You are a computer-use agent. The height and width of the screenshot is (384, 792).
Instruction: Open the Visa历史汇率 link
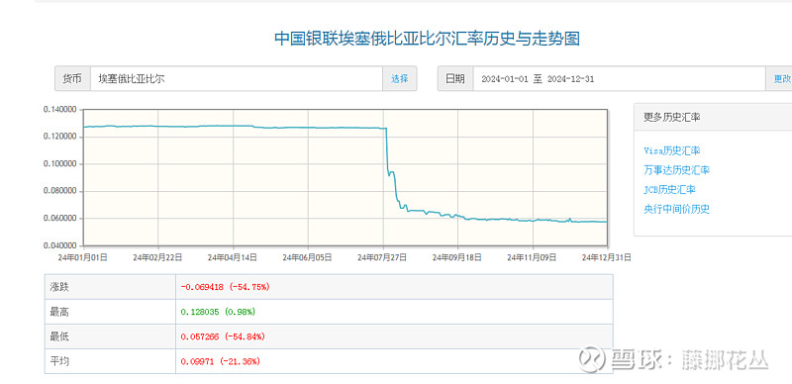672,150
